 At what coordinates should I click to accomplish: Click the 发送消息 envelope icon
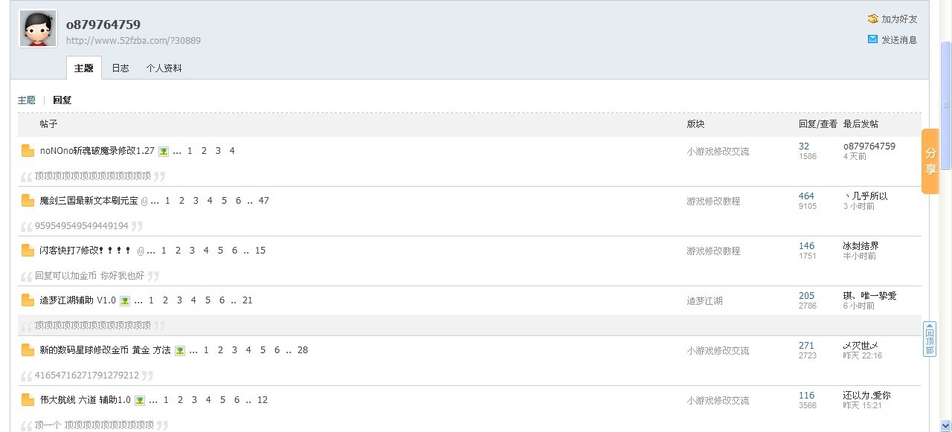point(872,39)
